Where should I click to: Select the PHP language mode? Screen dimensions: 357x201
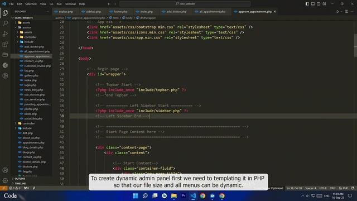(x=344, y=188)
